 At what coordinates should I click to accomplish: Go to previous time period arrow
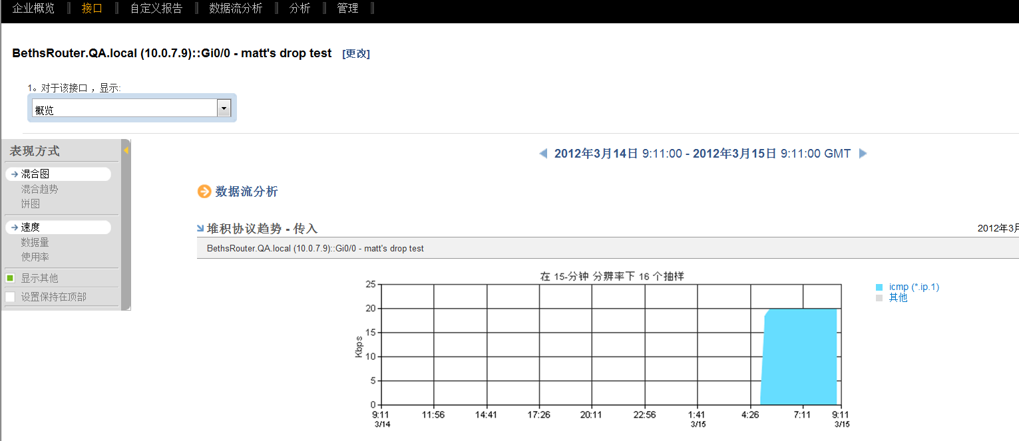coord(543,154)
